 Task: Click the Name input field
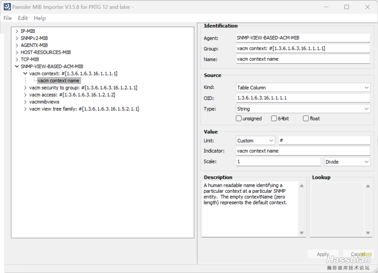coord(303,59)
